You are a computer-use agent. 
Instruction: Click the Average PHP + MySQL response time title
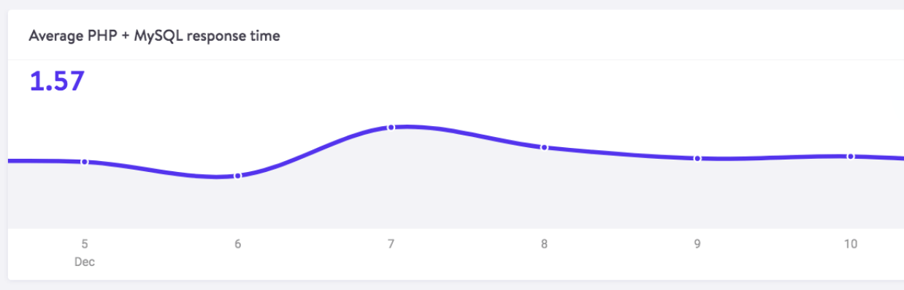tap(154, 36)
